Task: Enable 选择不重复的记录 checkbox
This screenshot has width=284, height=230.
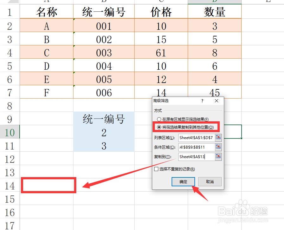Action: click(174, 169)
